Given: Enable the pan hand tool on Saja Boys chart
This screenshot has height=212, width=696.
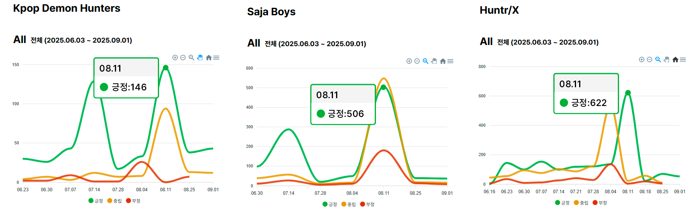Looking at the screenshot, I should click(434, 61).
